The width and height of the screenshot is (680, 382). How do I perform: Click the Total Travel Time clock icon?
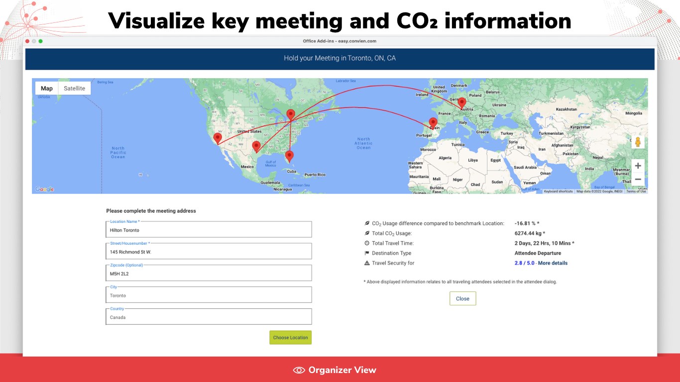pyautogui.click(x=367, y=243)
